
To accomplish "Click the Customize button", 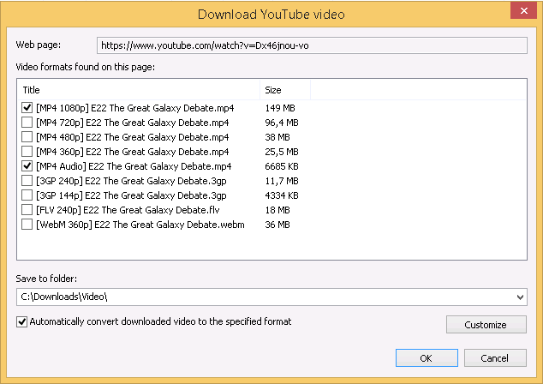I will 486,325.
